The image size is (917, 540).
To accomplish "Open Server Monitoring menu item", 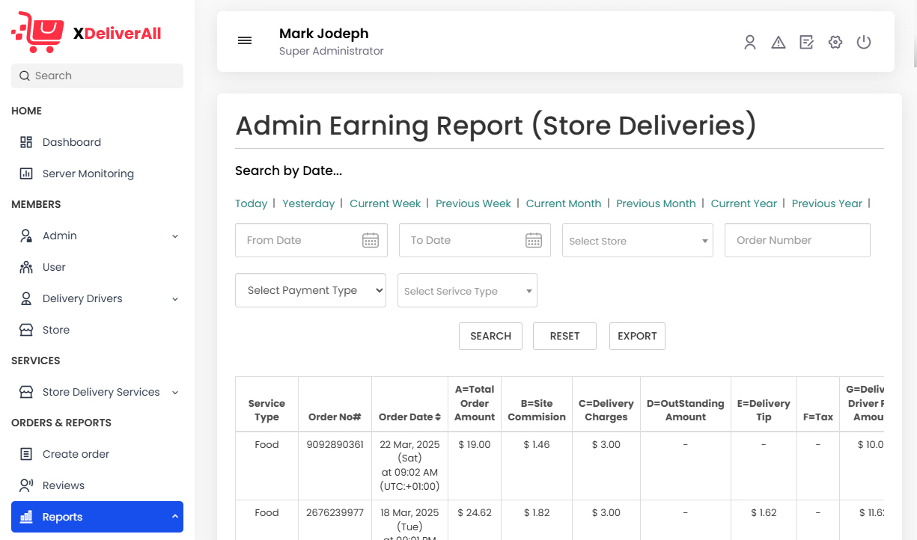I will 97,174.
